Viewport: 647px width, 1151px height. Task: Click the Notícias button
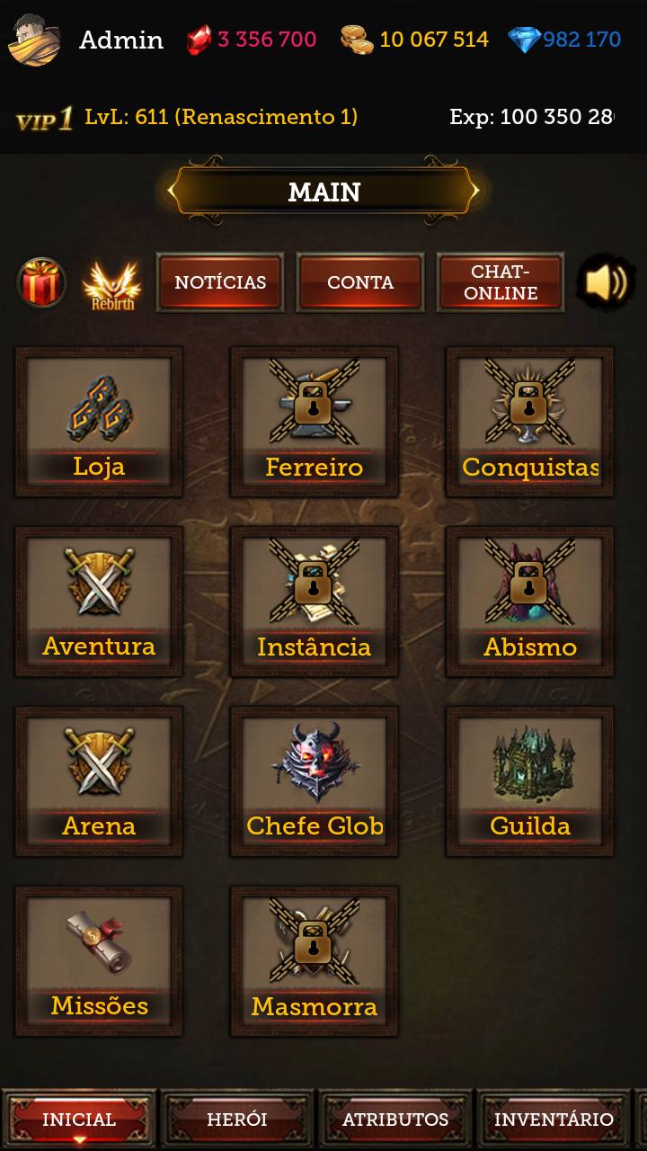(x=220, y=282)
